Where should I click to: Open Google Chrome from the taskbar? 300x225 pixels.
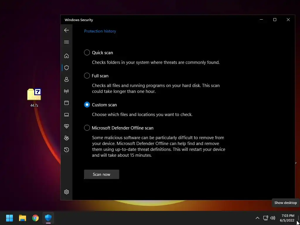click(x=35, y=218)
